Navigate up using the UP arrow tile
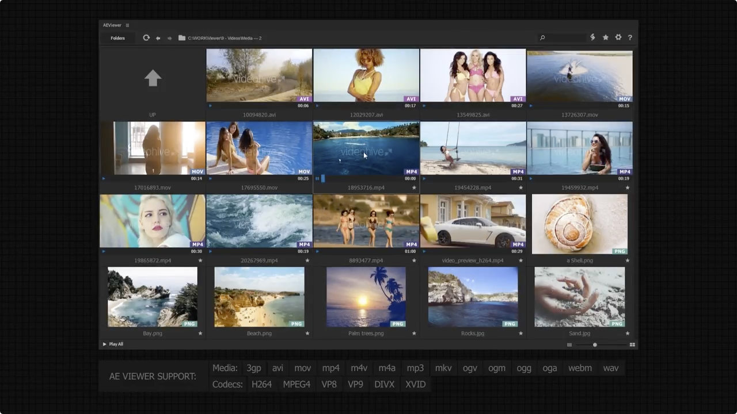 pos(153,78)
